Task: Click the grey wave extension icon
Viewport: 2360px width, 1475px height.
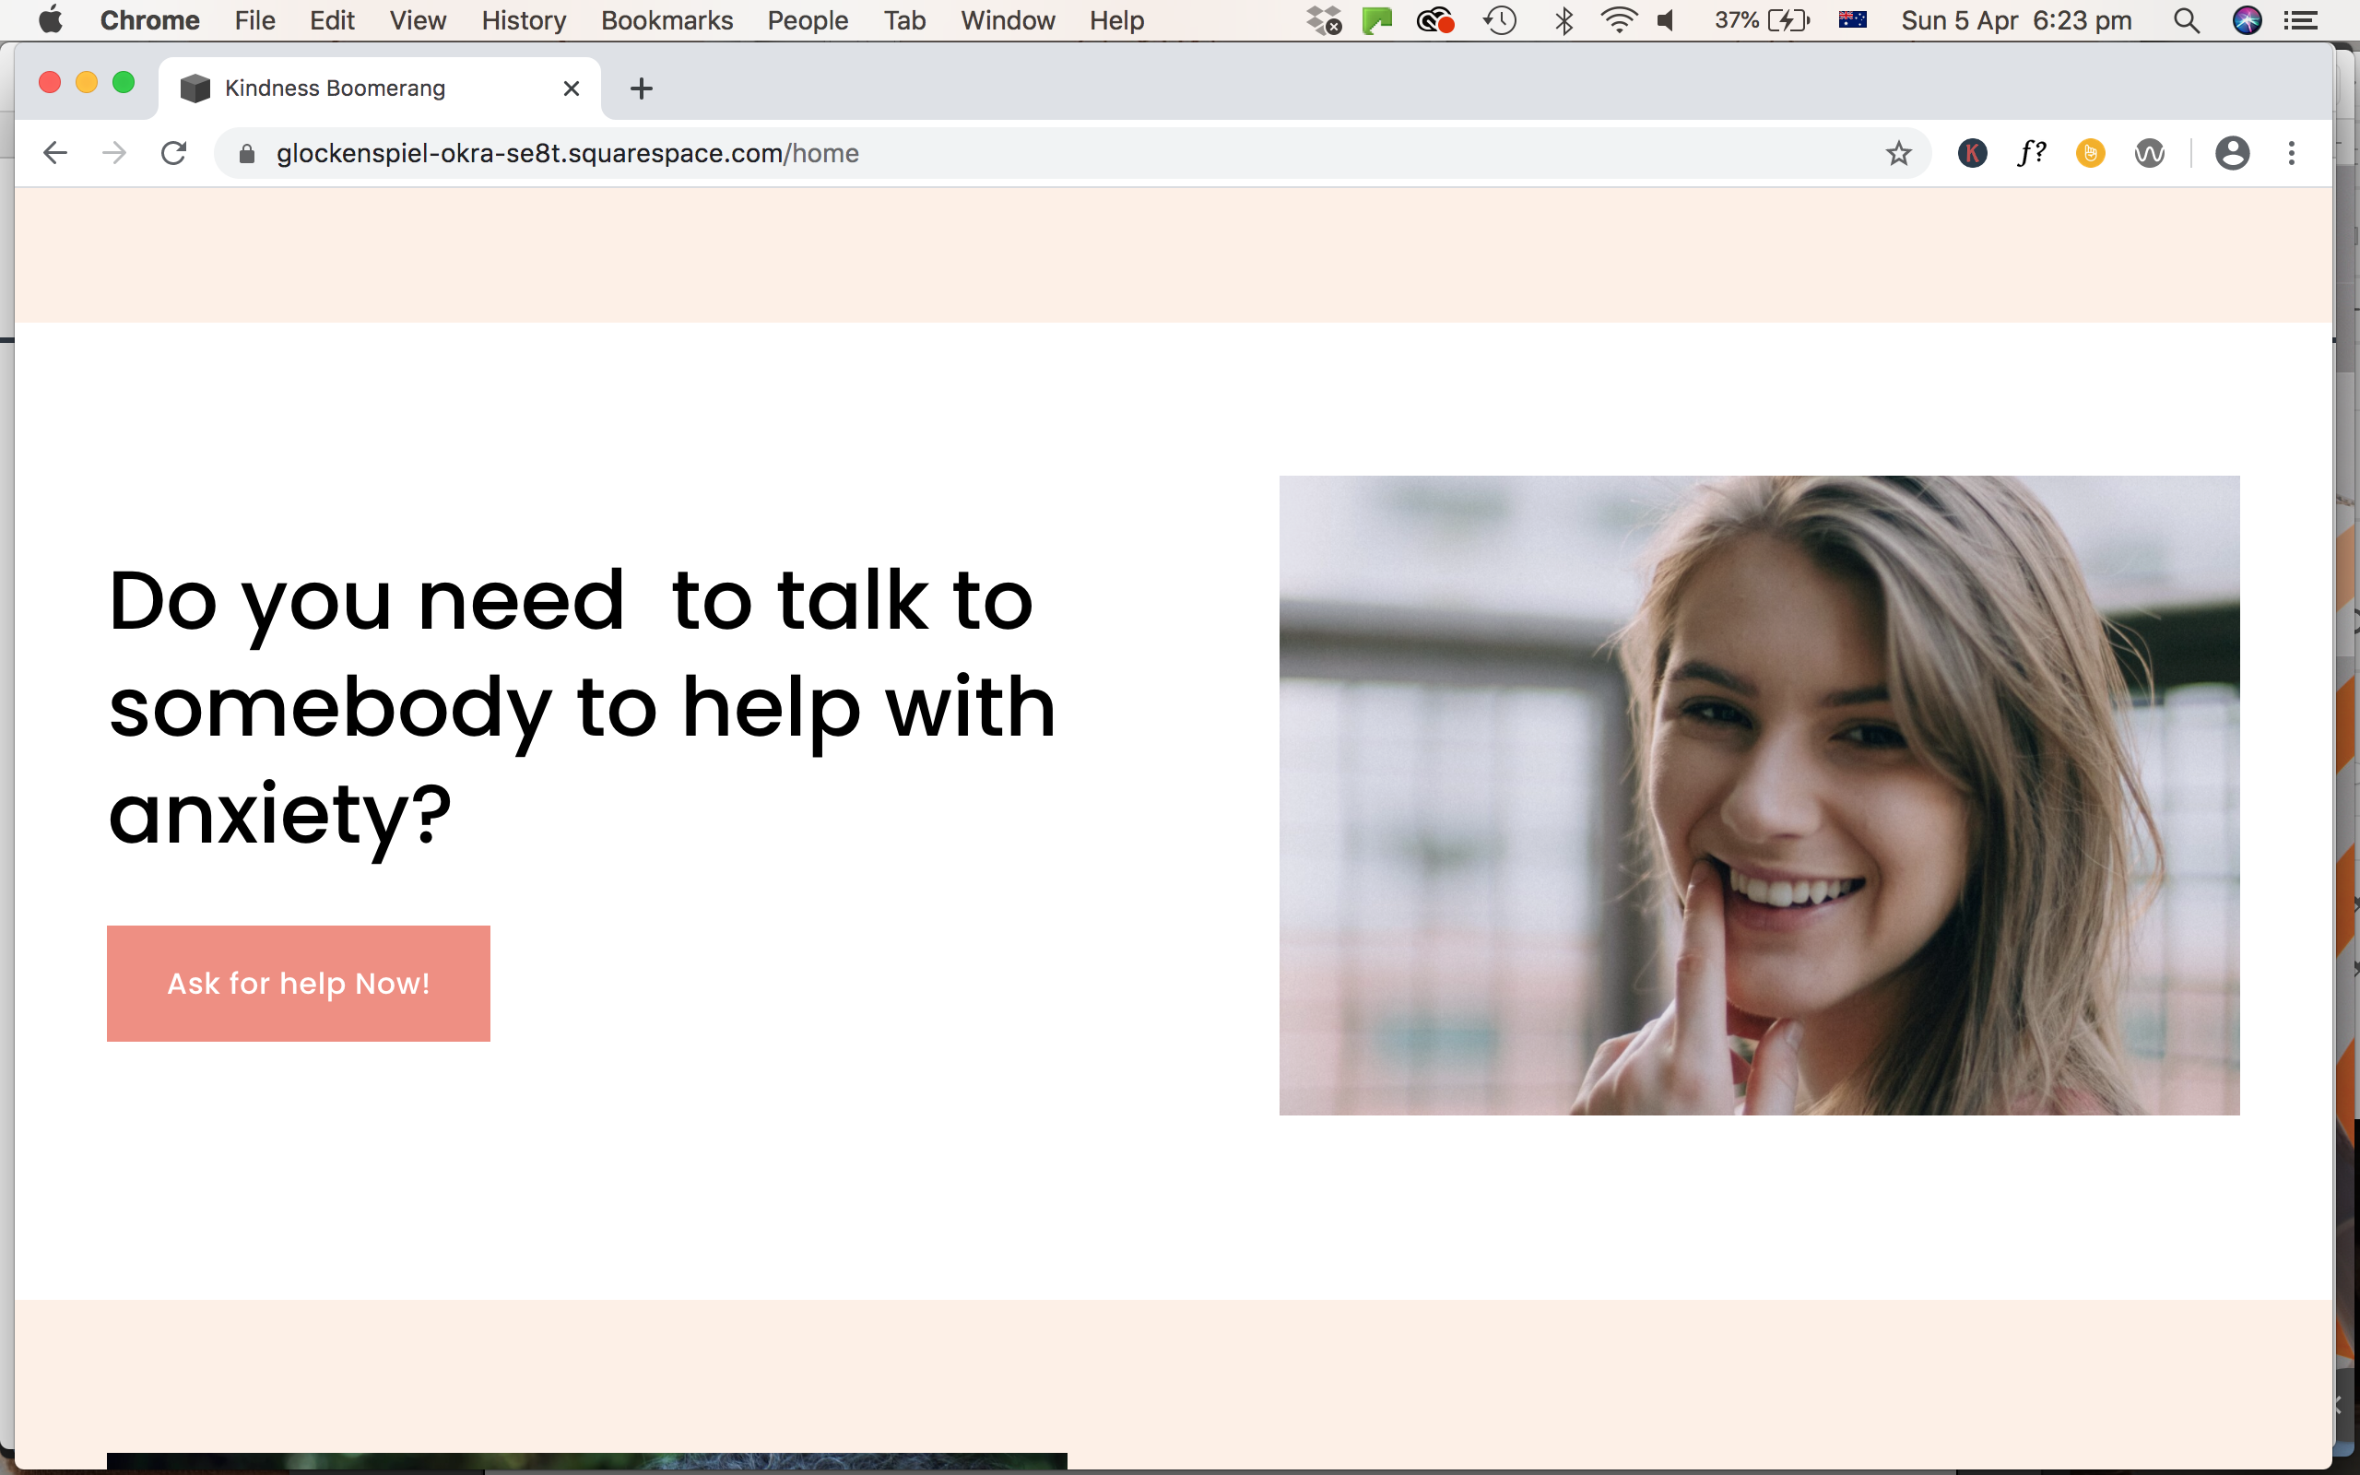Action: (2151, 152)
